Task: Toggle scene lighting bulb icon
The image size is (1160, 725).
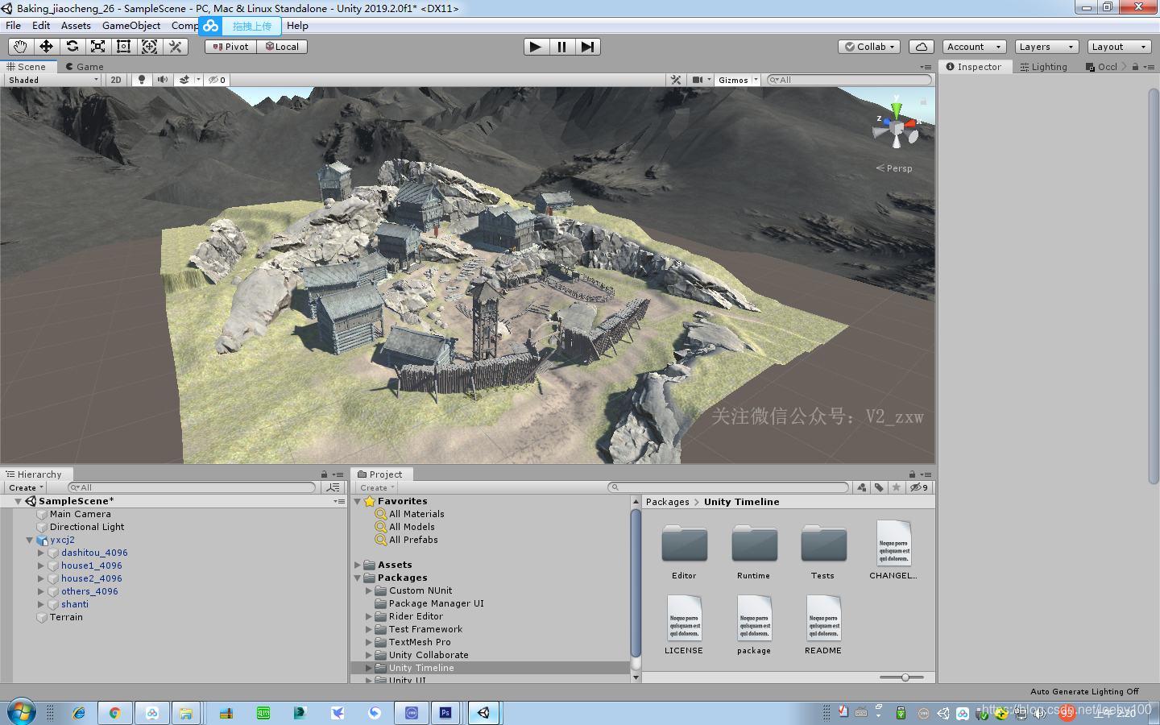Action: pyautogui.click(x=142, y=80)
